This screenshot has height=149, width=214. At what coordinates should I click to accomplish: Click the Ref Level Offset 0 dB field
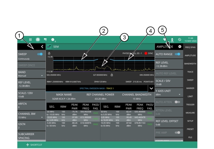tap(168, 122)
